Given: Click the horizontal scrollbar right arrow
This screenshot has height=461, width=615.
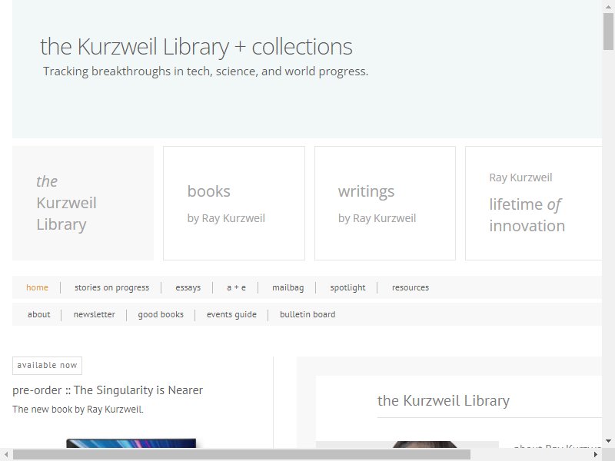Looking at the screenshot, I should click(596, 455).
